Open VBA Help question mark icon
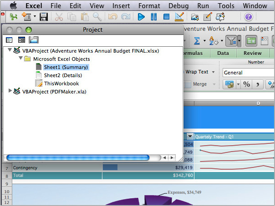The height and width of the screenshot is (206, 275). tap(249, 17)
